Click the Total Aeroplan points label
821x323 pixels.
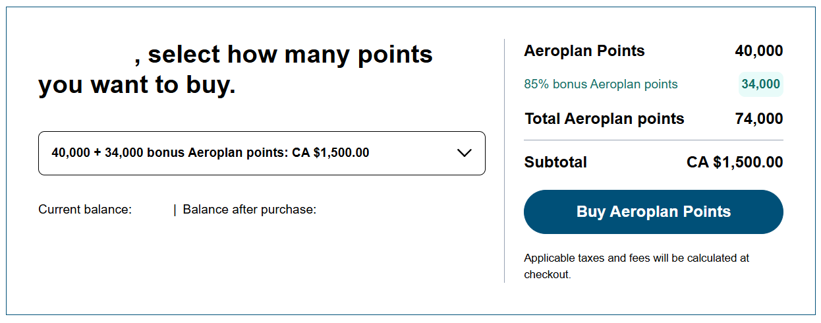(604, 119)
